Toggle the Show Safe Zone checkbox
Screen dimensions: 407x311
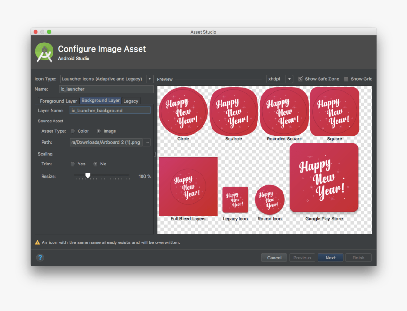(x=301, y=79)
